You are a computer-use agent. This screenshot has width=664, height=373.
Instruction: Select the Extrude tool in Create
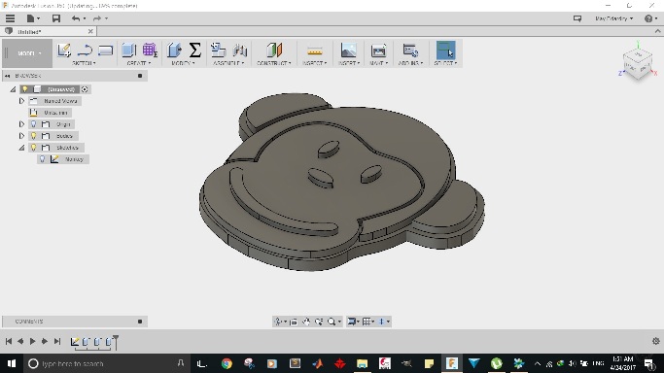(x=128, y=50)
